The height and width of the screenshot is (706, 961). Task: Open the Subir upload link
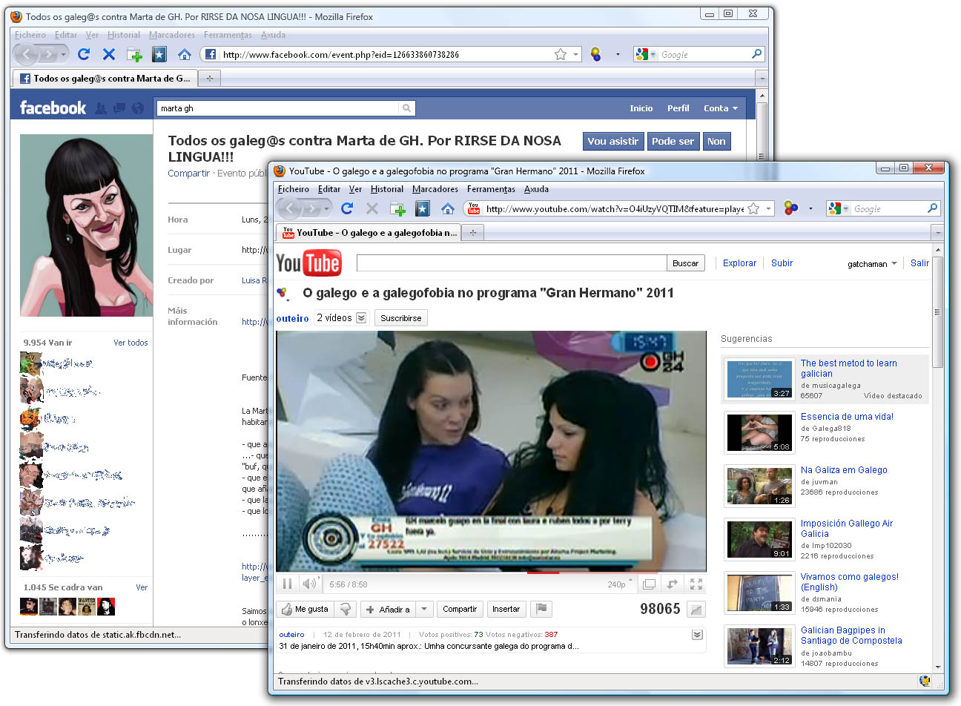tap(782, 263)
